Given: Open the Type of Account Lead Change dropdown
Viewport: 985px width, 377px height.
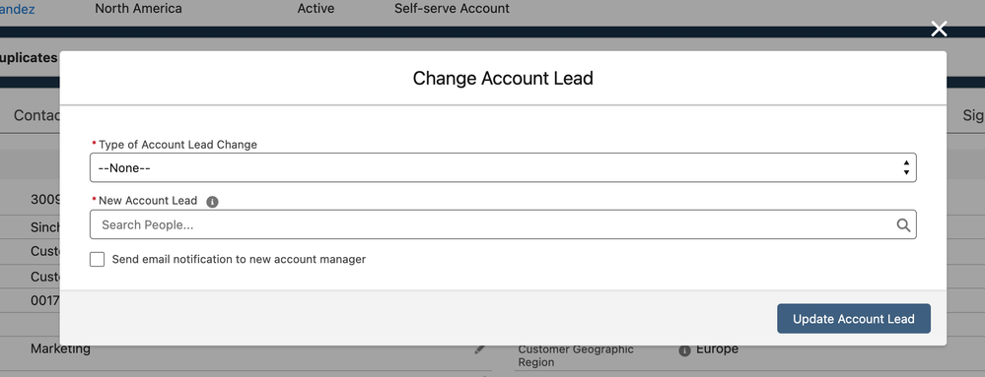Looking at the screenshot, I should [x=503, y=167].
